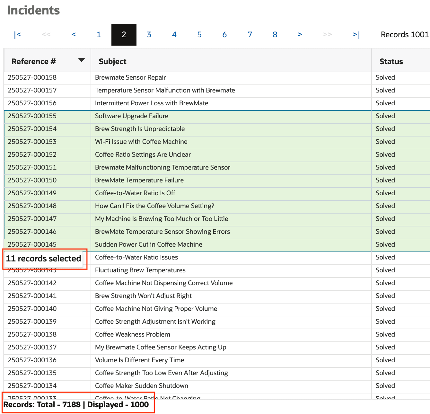Click Solved status for incident 250527-000153

coord(385,142)
